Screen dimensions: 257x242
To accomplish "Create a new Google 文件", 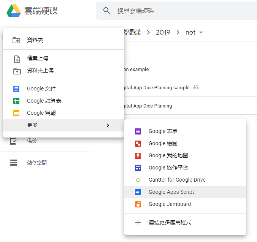I will coord(63,89).
